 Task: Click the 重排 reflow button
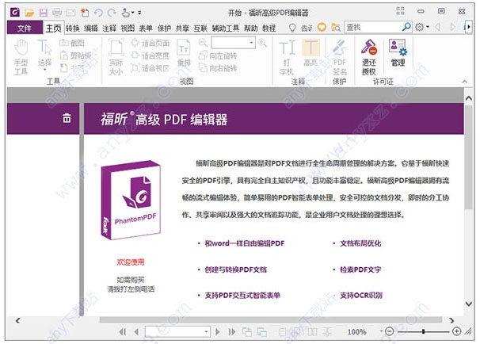[184, 53]
